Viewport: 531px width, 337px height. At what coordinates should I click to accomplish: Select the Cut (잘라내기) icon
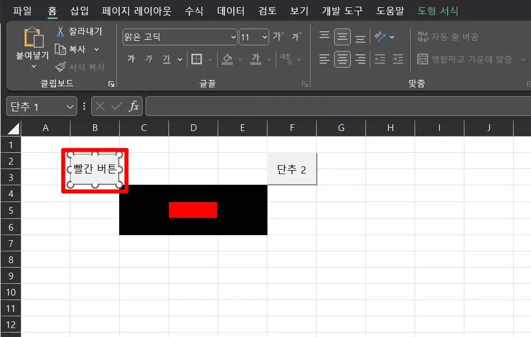tap(59, 31)
